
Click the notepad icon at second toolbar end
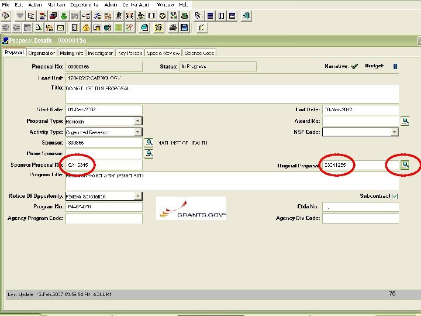pyautogui.click(x=202, y=28)
